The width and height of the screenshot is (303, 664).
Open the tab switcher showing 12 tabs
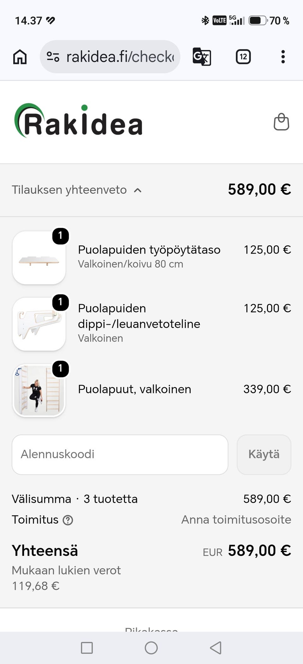click(x=243, y=57)
